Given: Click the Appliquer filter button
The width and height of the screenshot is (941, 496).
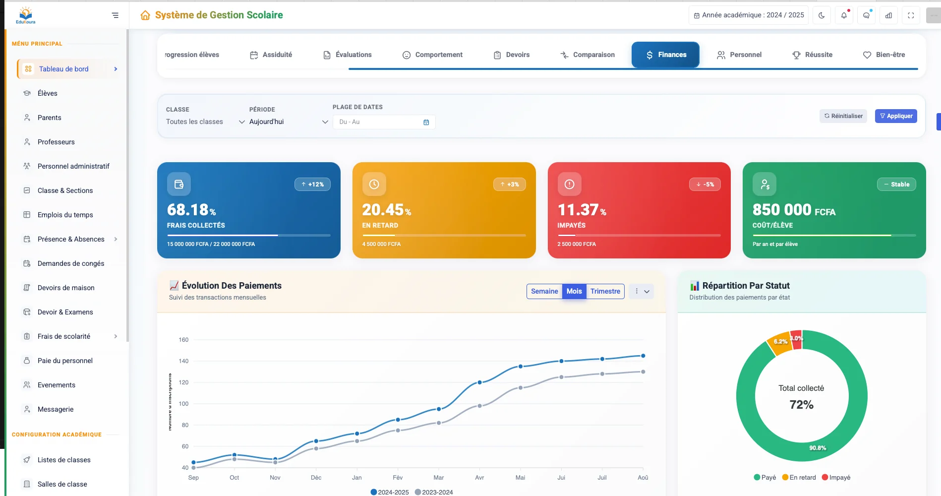Looking at the screenshot, I should click(x=896, y=116).
